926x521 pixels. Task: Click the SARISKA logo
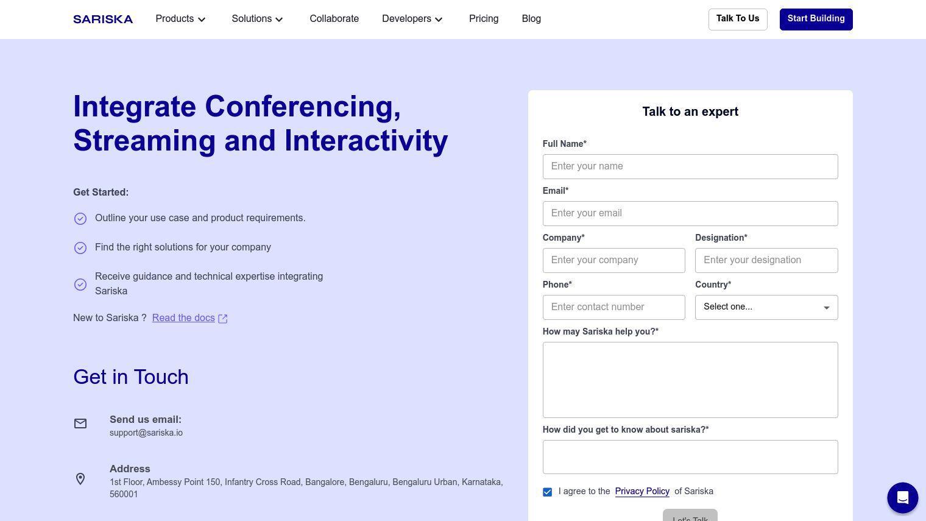(103, 19)
